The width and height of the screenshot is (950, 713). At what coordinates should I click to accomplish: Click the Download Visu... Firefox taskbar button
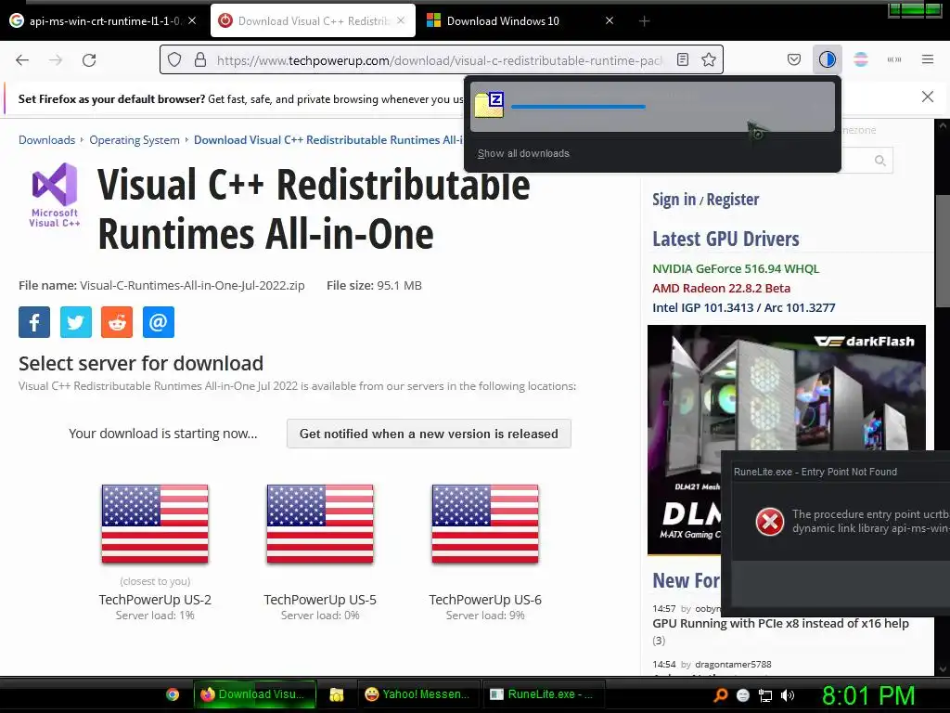pos(254,694)
